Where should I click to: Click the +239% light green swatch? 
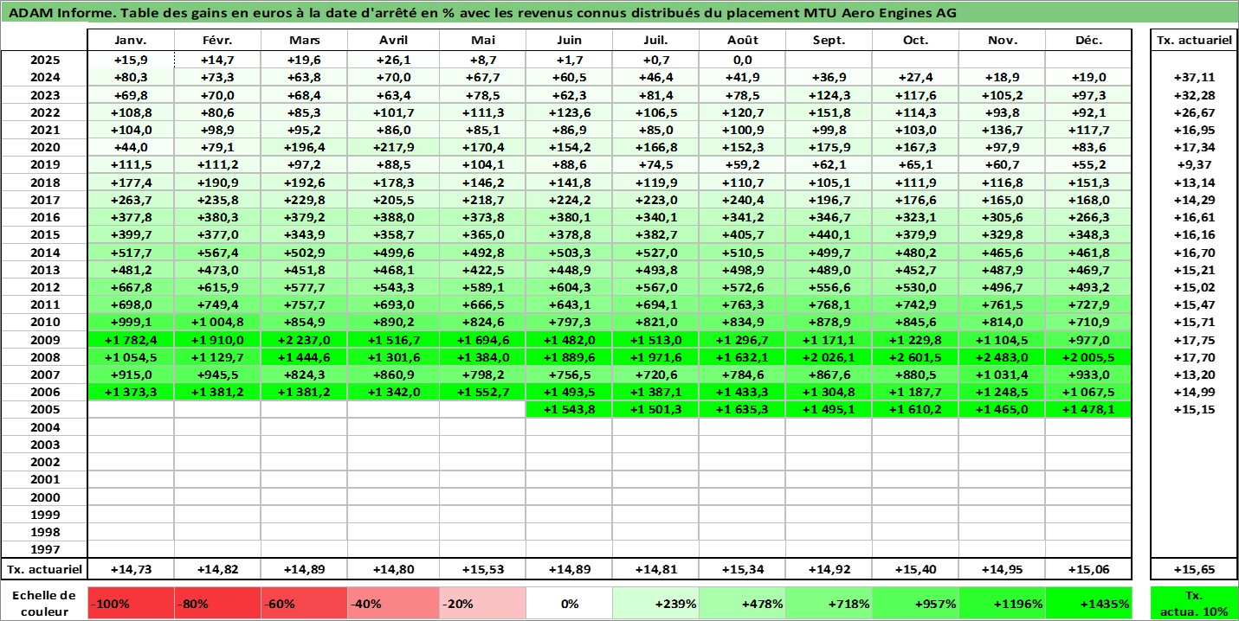point(655,604)
